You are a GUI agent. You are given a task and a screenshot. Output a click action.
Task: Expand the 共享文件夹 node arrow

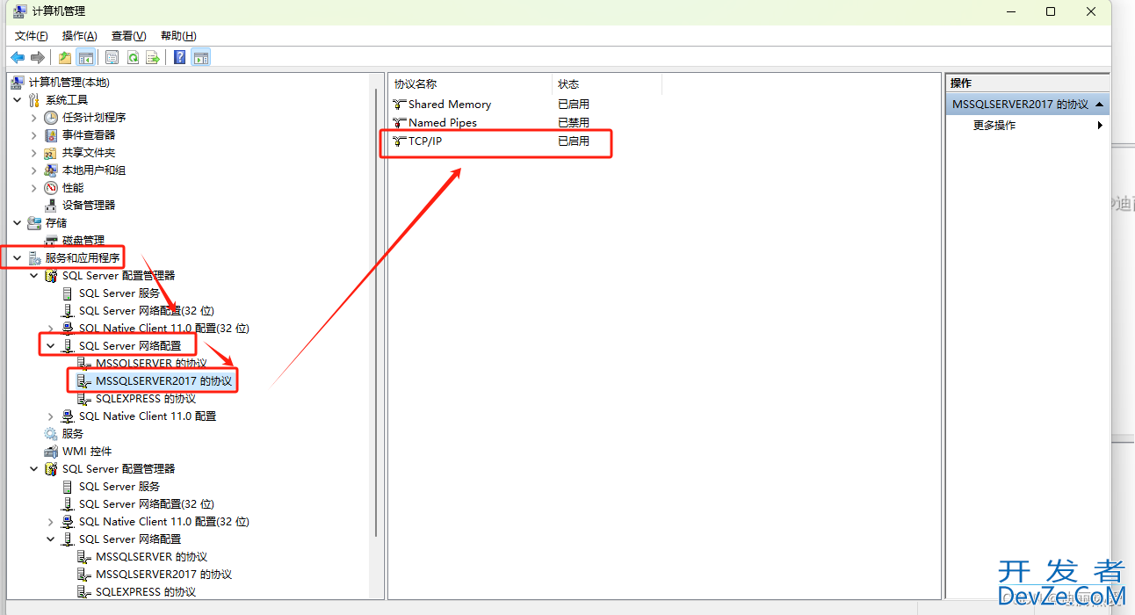34,152
